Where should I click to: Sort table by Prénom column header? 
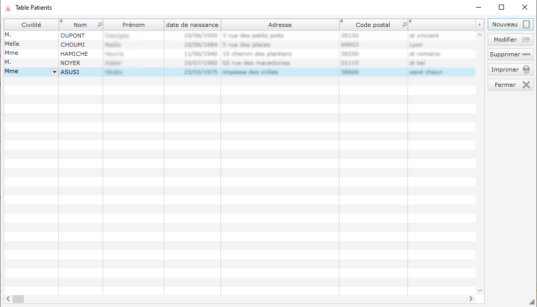pos(133,25)
